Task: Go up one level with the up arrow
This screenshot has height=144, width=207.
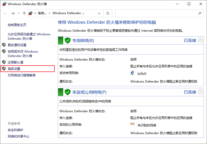Action: (24, 13)
